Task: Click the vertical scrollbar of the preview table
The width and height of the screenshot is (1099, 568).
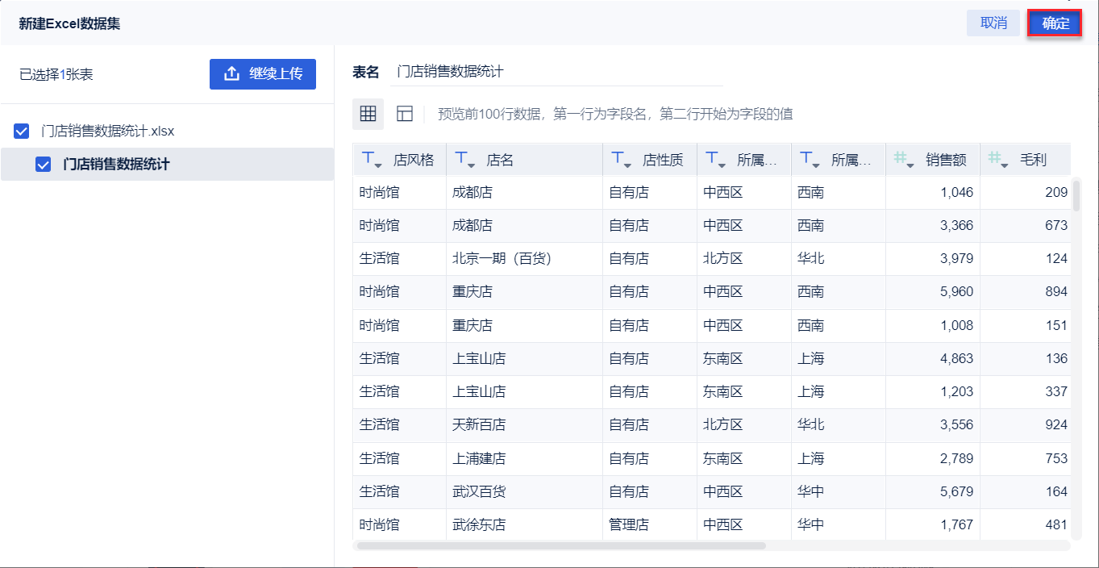Action: [1076, 195]
